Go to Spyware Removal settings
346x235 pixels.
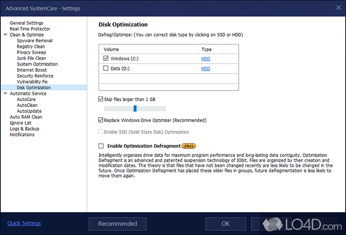pos(35,41)
